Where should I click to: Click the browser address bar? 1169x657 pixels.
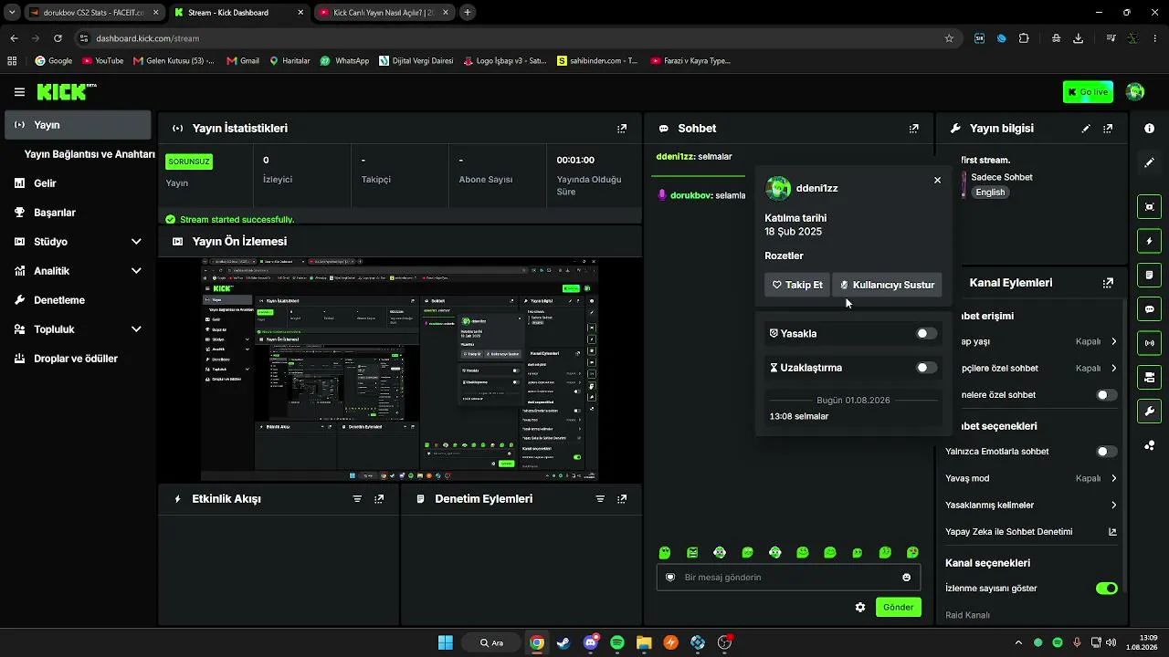click(511, 38)
